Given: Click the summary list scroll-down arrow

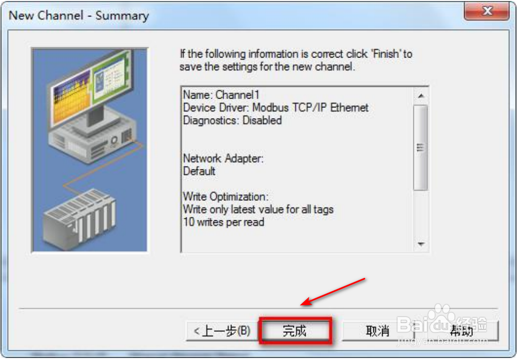Looking at the screenshot, I should tap(421, 244).
